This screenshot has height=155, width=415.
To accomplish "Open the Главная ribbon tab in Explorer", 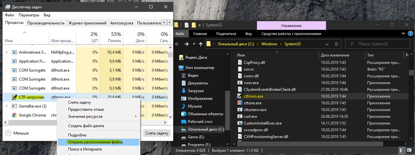I will pos(200,34).
